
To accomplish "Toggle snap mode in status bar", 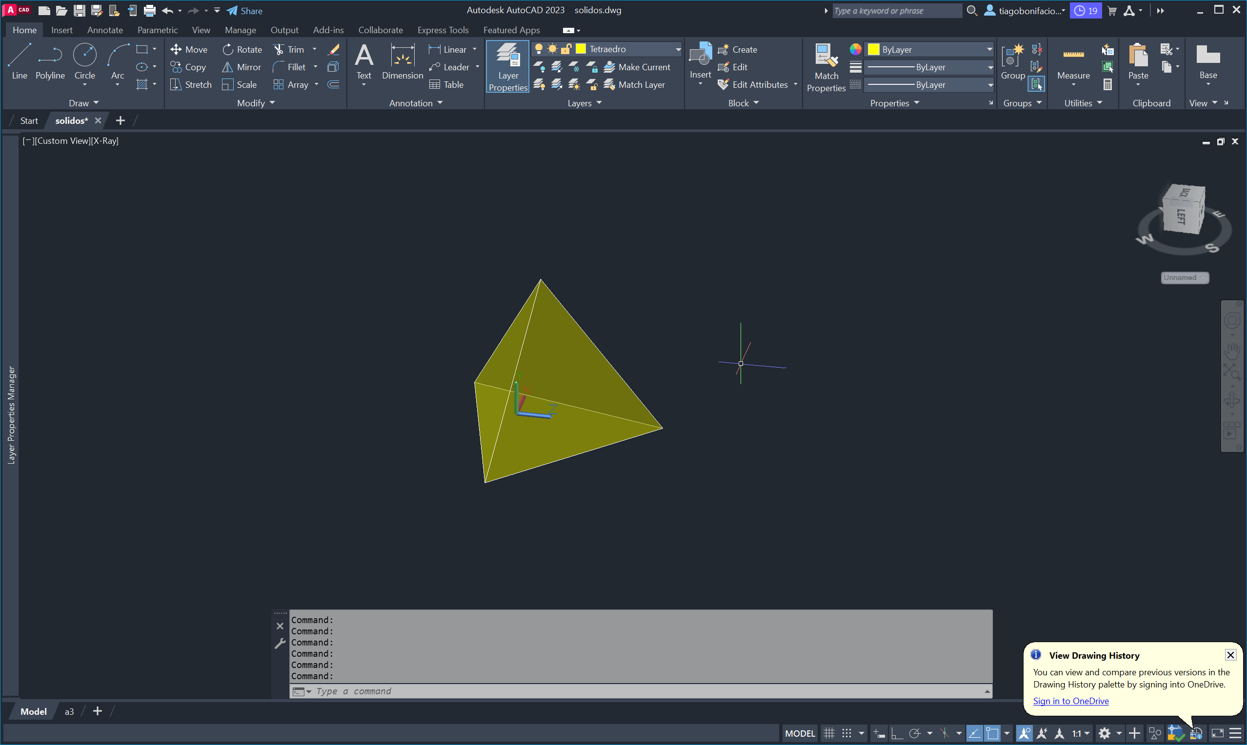I will (847, 733).
